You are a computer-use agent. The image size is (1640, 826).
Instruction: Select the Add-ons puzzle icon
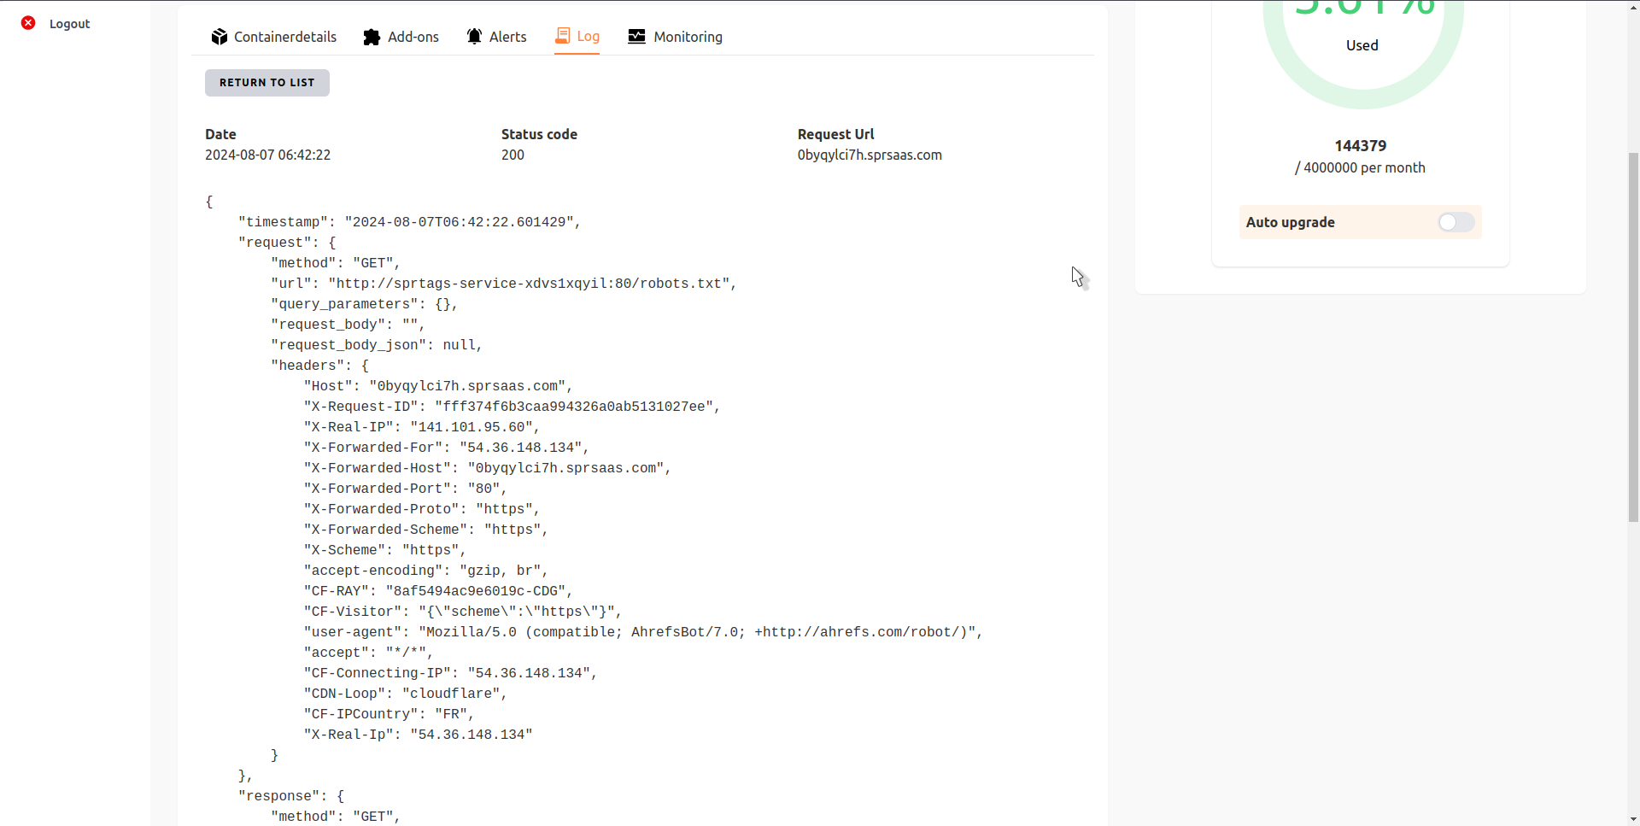[x=372, y=37]
